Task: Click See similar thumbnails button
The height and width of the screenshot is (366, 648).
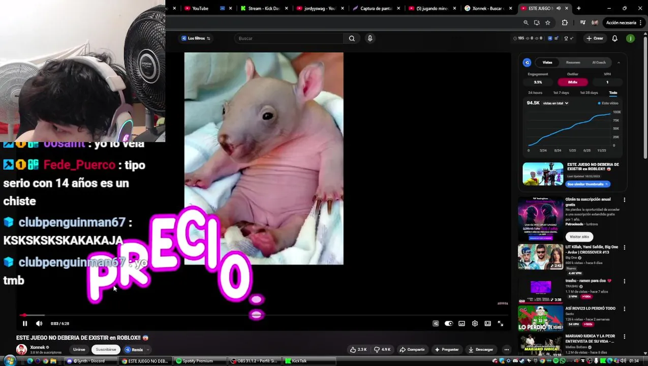Action: [588, 184]
